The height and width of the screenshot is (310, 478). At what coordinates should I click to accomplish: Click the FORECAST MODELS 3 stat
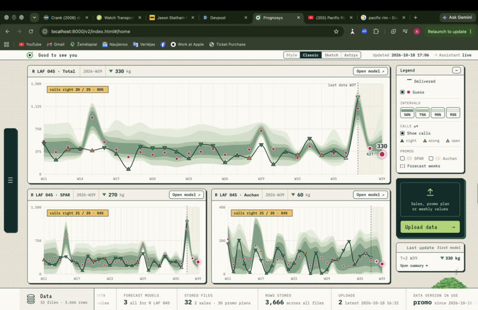point(146,299)
